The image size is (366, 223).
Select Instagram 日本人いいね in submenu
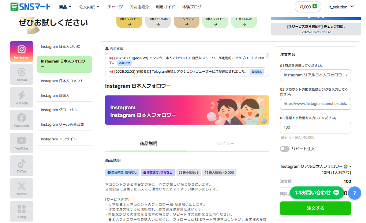64,47
